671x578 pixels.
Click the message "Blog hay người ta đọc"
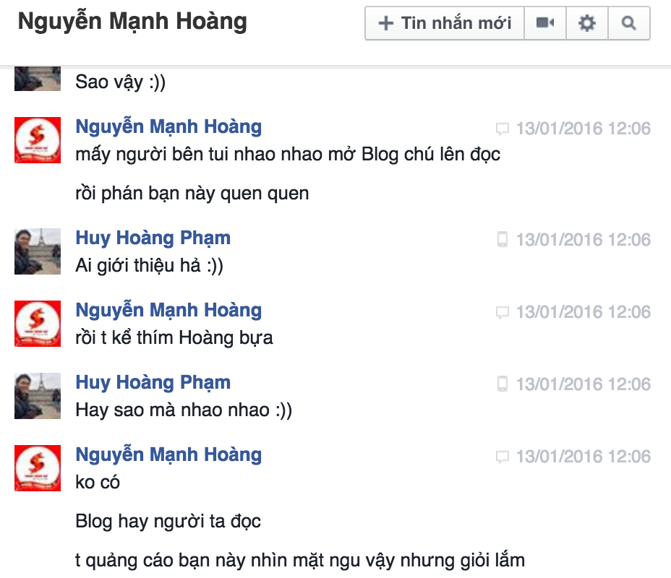(168, 520)
